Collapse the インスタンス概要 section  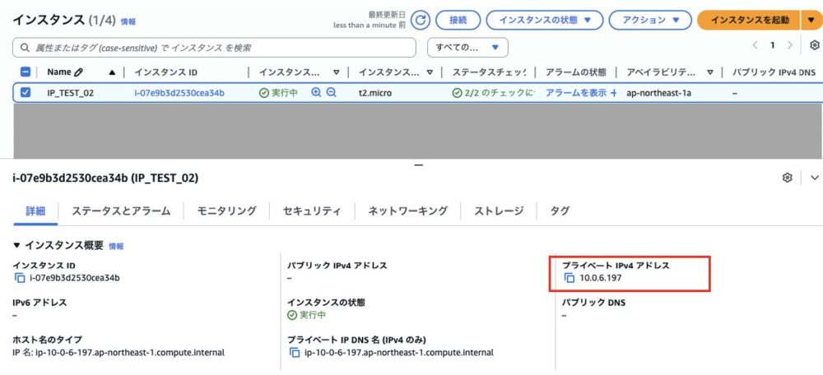click(18, 246)
